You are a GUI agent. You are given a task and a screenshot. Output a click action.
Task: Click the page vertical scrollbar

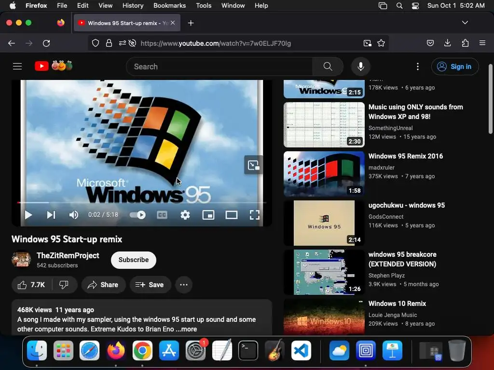point(490,99)
